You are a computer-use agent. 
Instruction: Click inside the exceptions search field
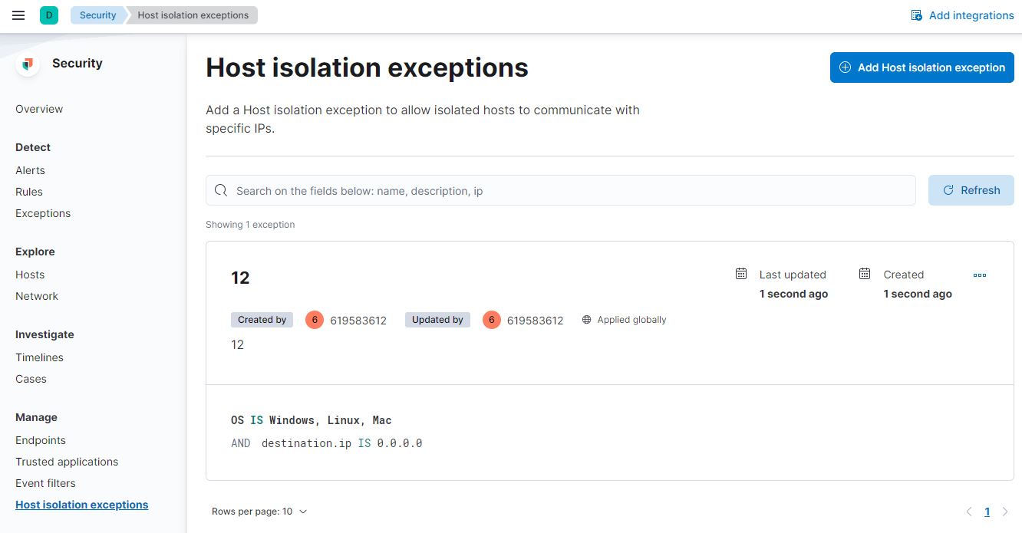click(560, 190)
